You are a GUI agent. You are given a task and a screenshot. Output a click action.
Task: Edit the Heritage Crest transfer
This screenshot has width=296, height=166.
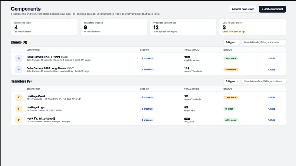(x=271, y=97)
